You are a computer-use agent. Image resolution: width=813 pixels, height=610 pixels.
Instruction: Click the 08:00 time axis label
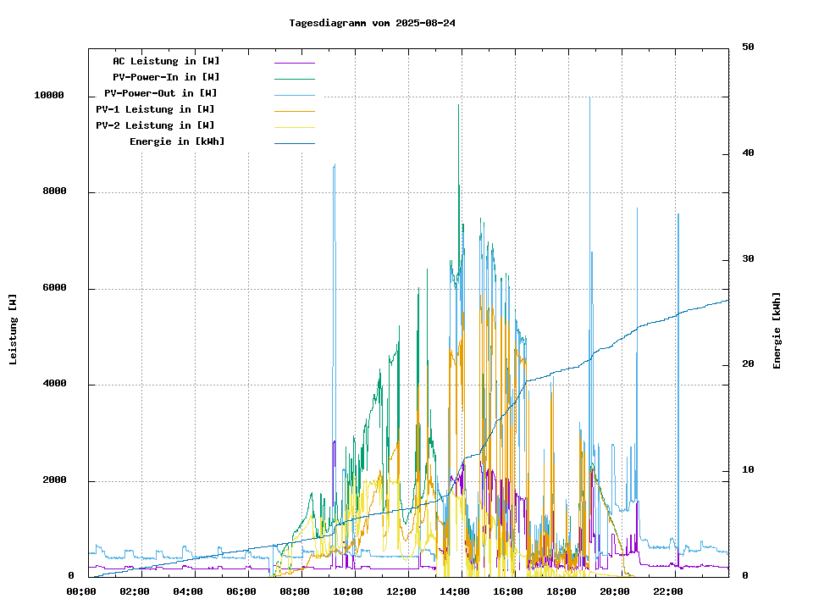(295, 591)
